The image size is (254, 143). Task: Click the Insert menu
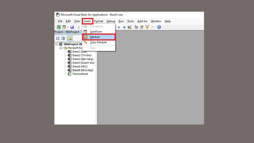click(x=87, y=21)
